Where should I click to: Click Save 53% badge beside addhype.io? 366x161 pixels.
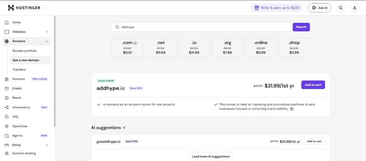click(136, 88)
